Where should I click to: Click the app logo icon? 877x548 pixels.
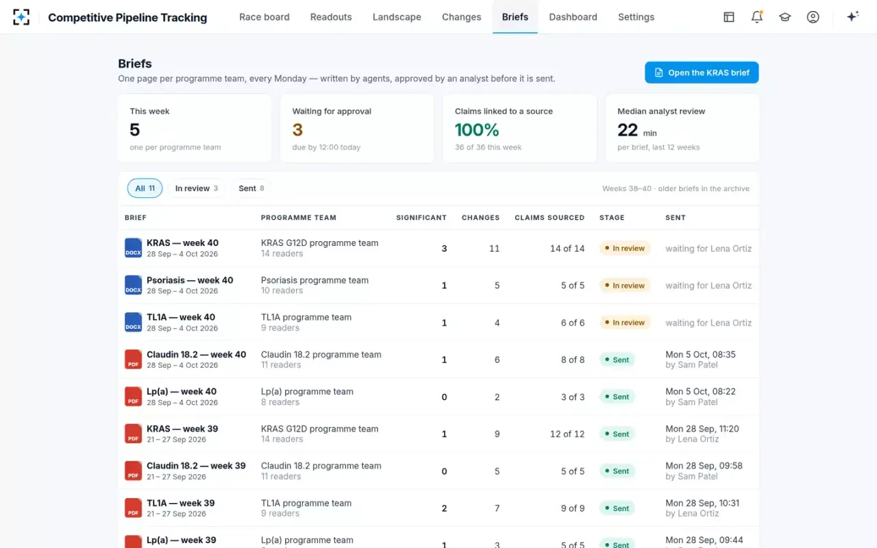tap(21, 17)
